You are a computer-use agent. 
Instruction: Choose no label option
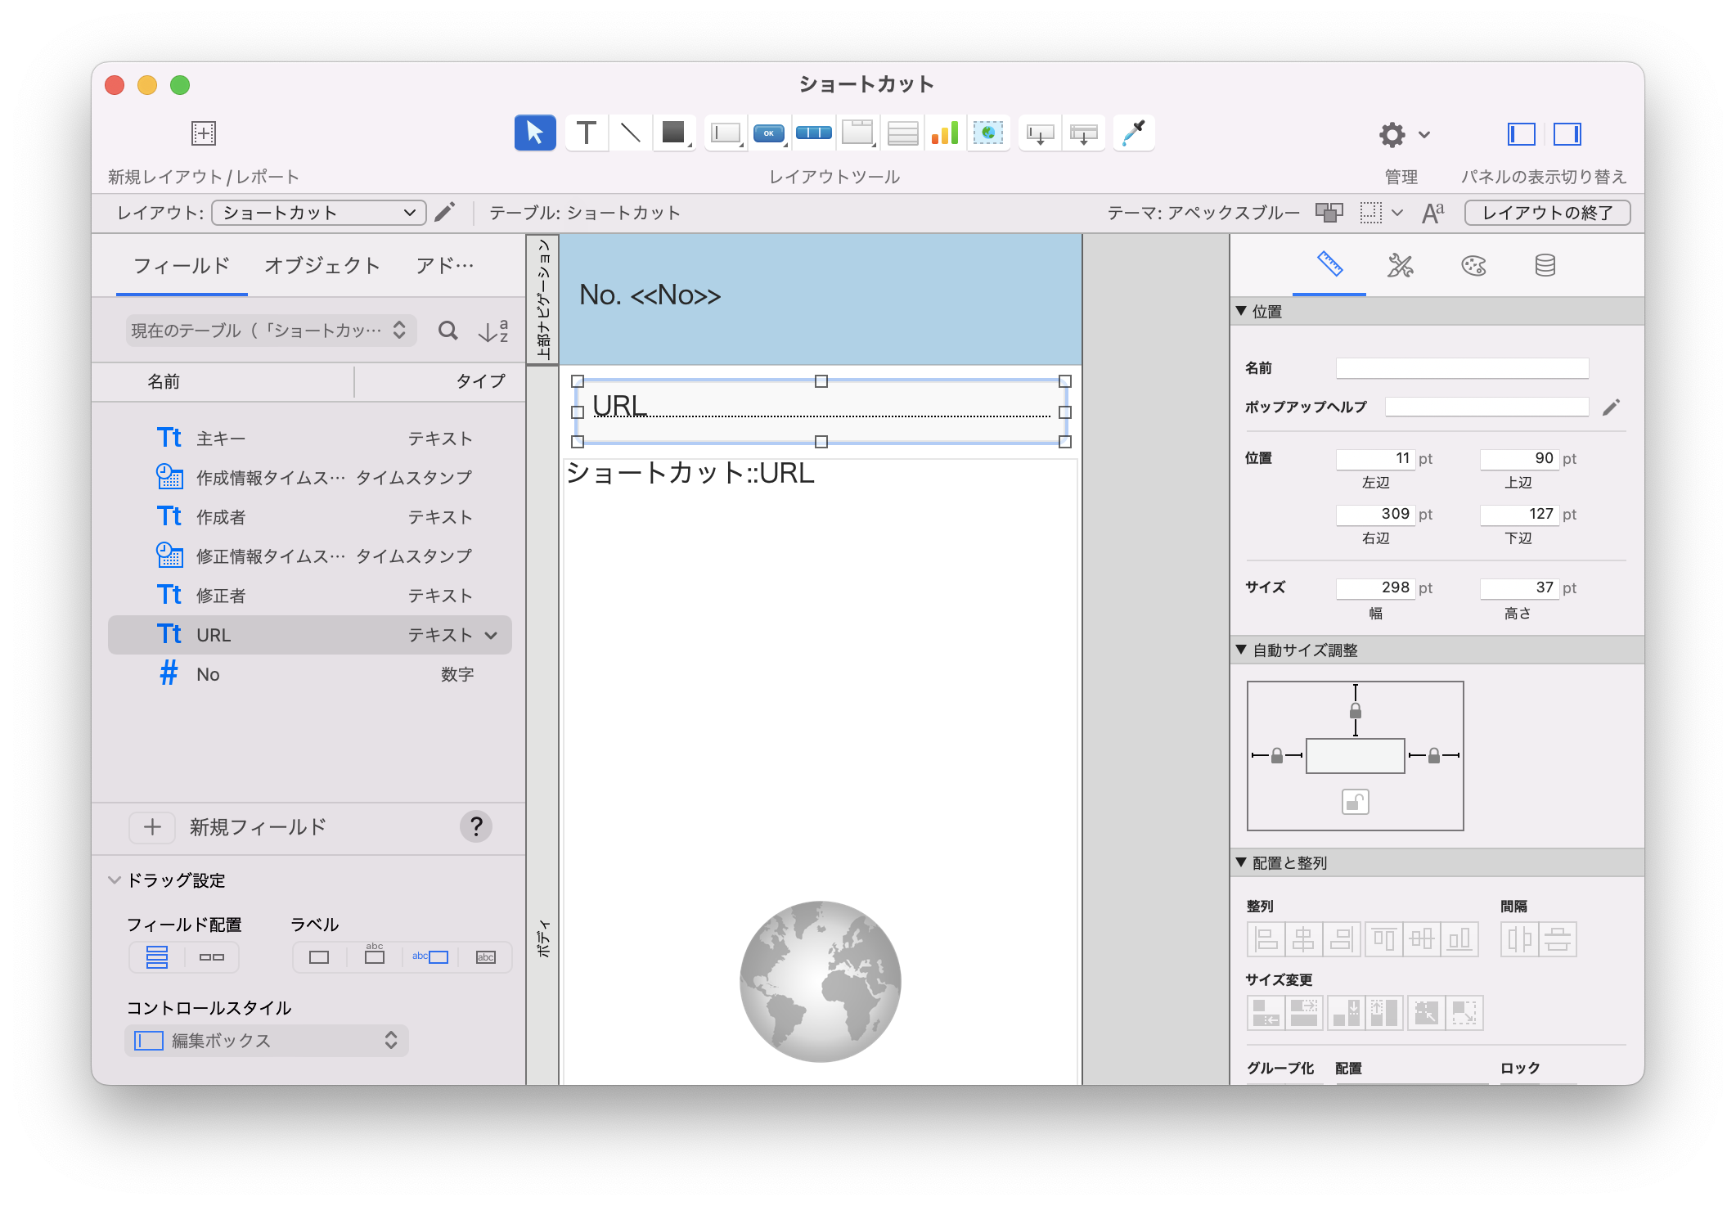319,957
